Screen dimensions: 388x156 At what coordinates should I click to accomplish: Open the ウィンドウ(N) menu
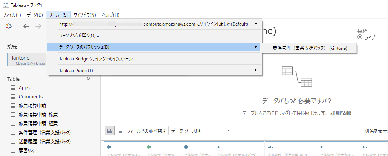pyautogui.click(x=85, y=15)
